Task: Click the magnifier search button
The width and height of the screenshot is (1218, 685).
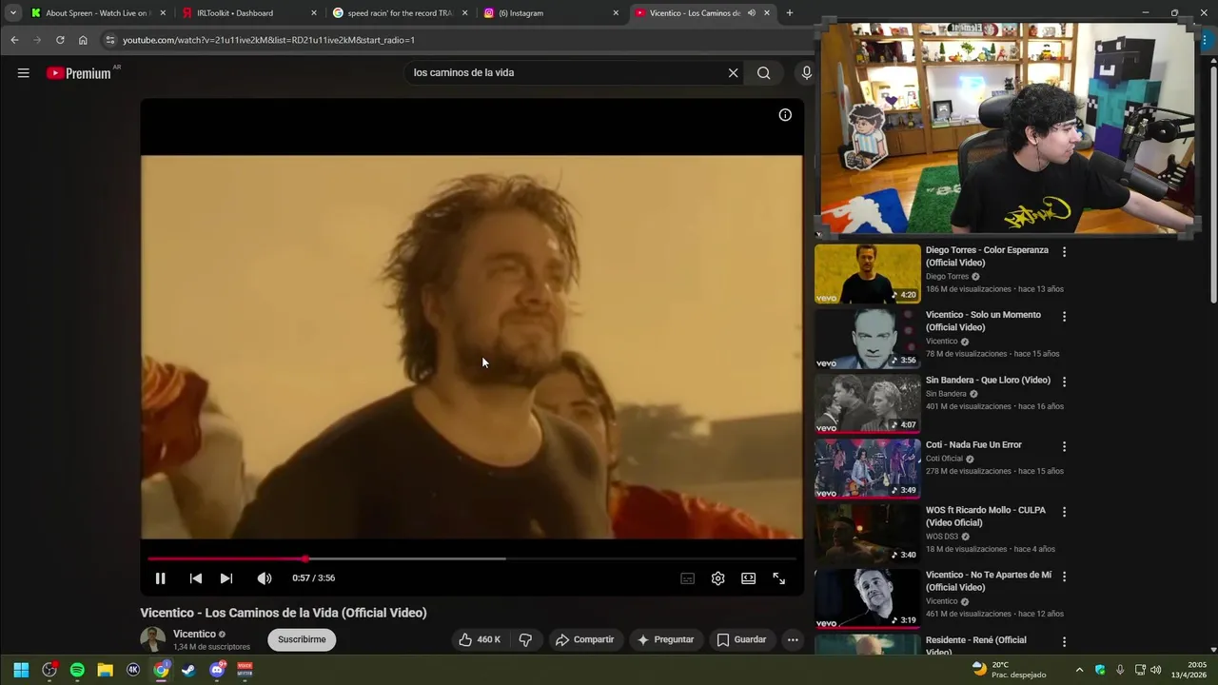Action: [763, 73]
